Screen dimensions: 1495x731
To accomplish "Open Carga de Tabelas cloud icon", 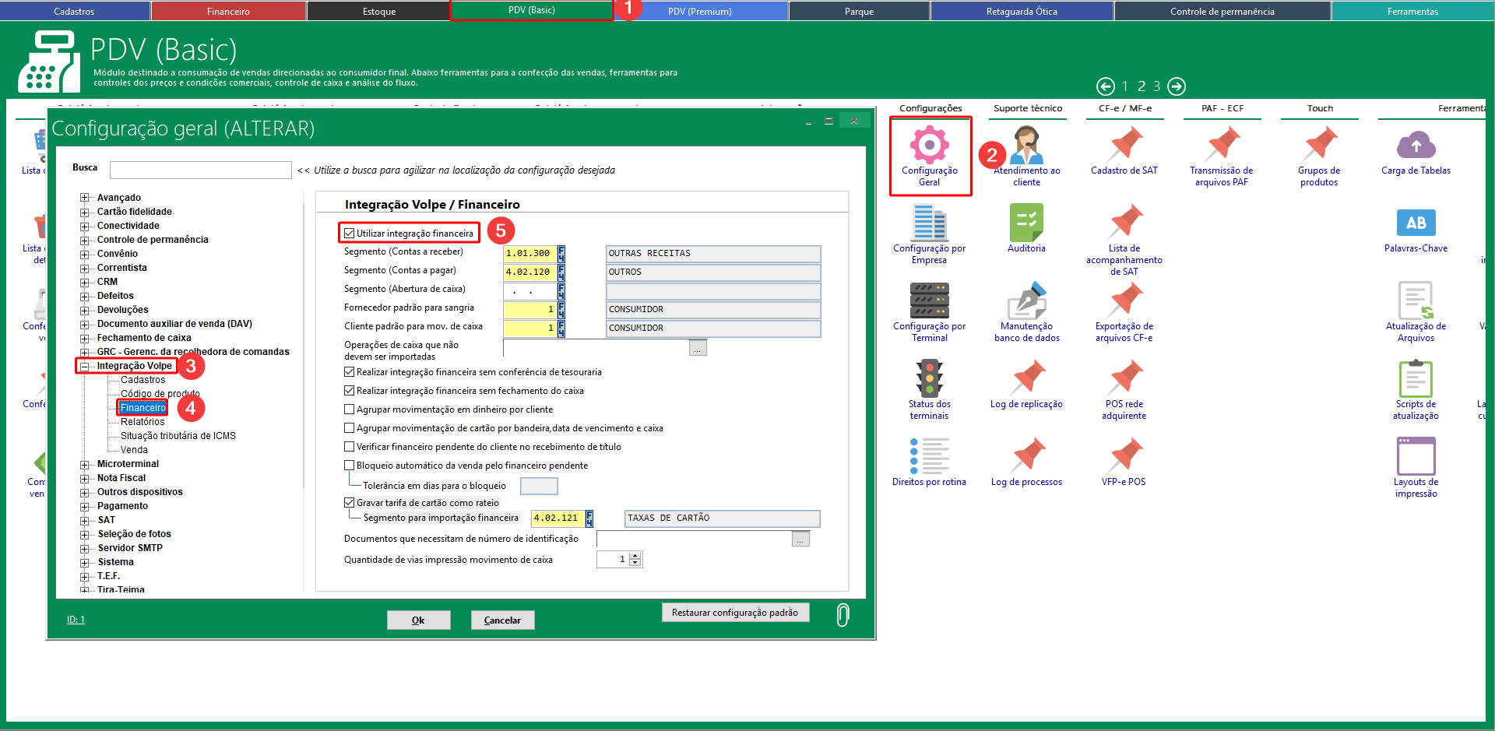I will pos(1415,146).
